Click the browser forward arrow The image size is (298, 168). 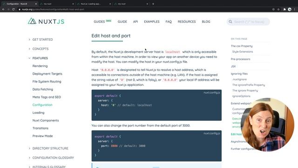point(8,9)
